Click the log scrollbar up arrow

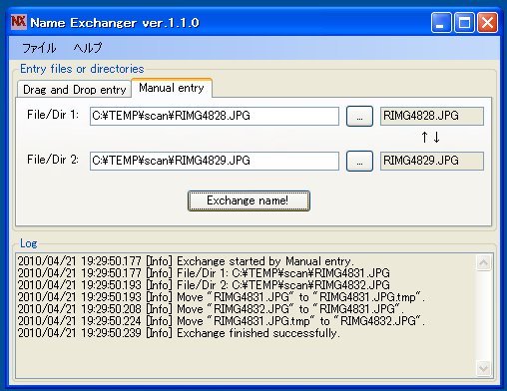[x=483, y=262]
